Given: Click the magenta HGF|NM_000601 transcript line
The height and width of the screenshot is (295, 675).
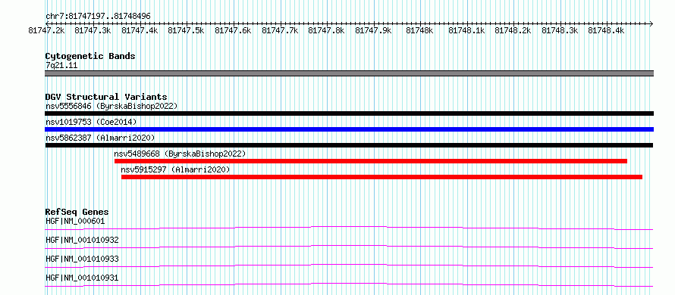Looking at the screenshot, I should 349,228.
